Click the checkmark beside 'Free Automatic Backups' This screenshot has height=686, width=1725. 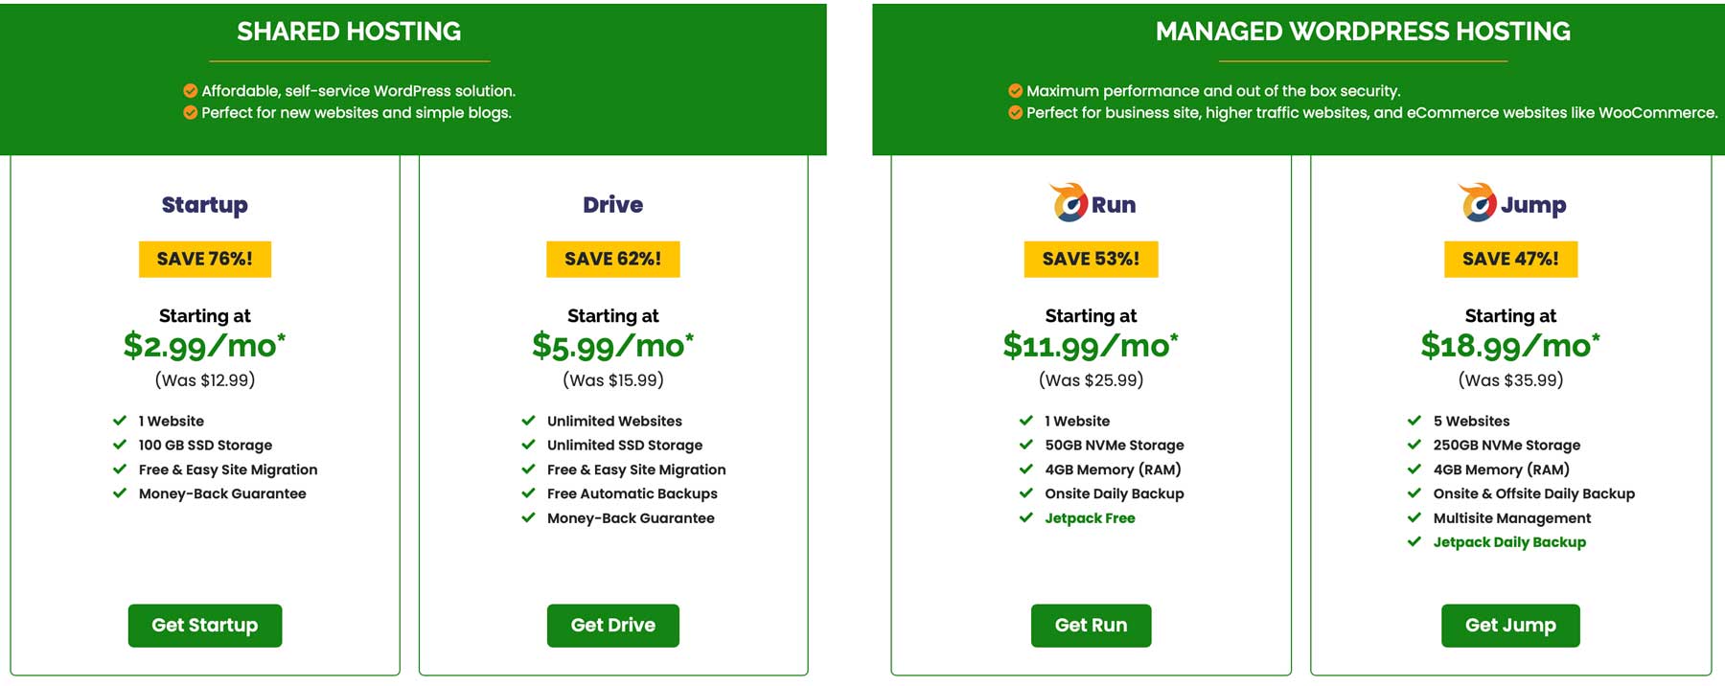coord(528,493)
